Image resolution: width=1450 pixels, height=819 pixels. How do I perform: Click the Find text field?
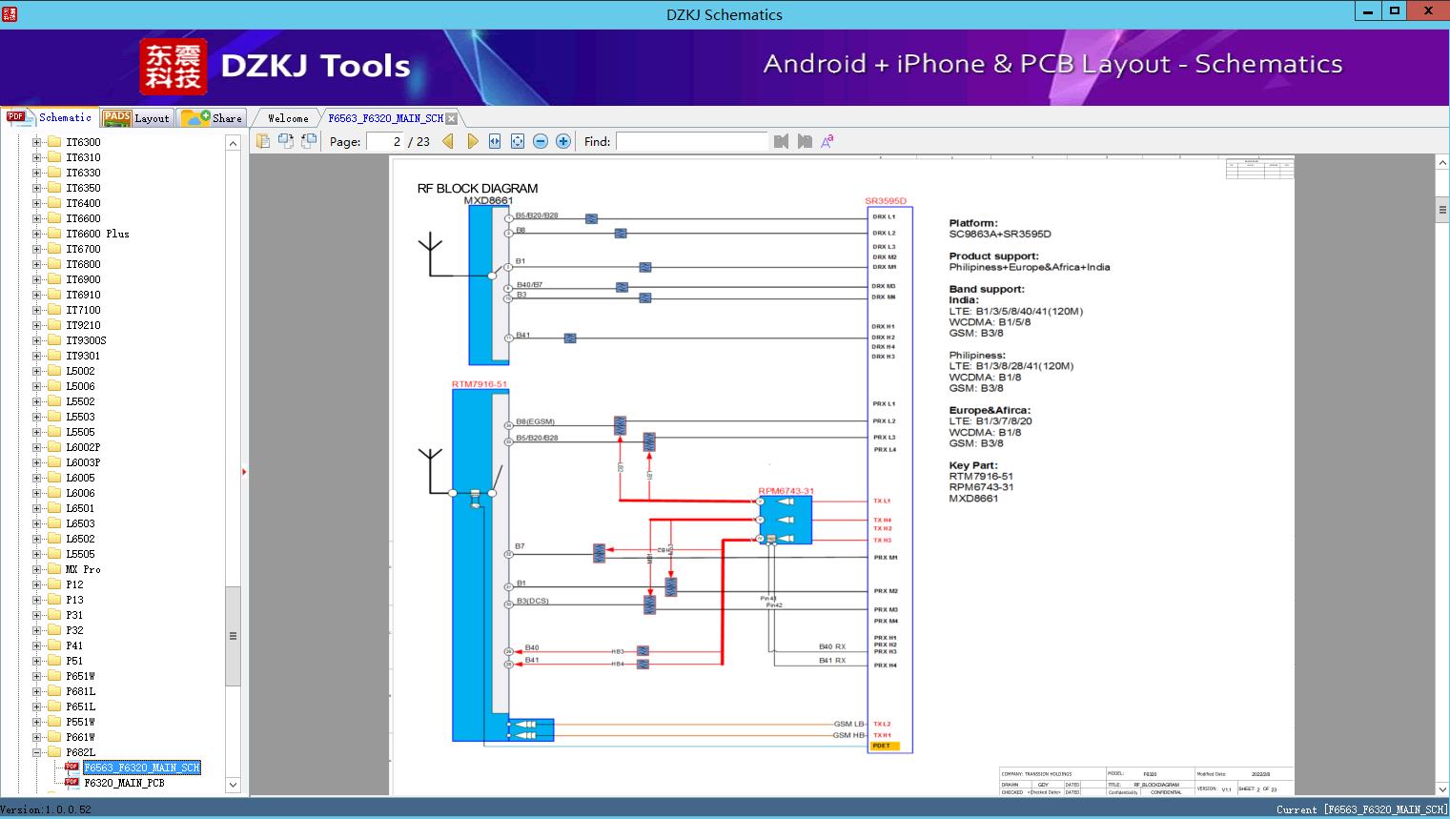tap(691, 141)
